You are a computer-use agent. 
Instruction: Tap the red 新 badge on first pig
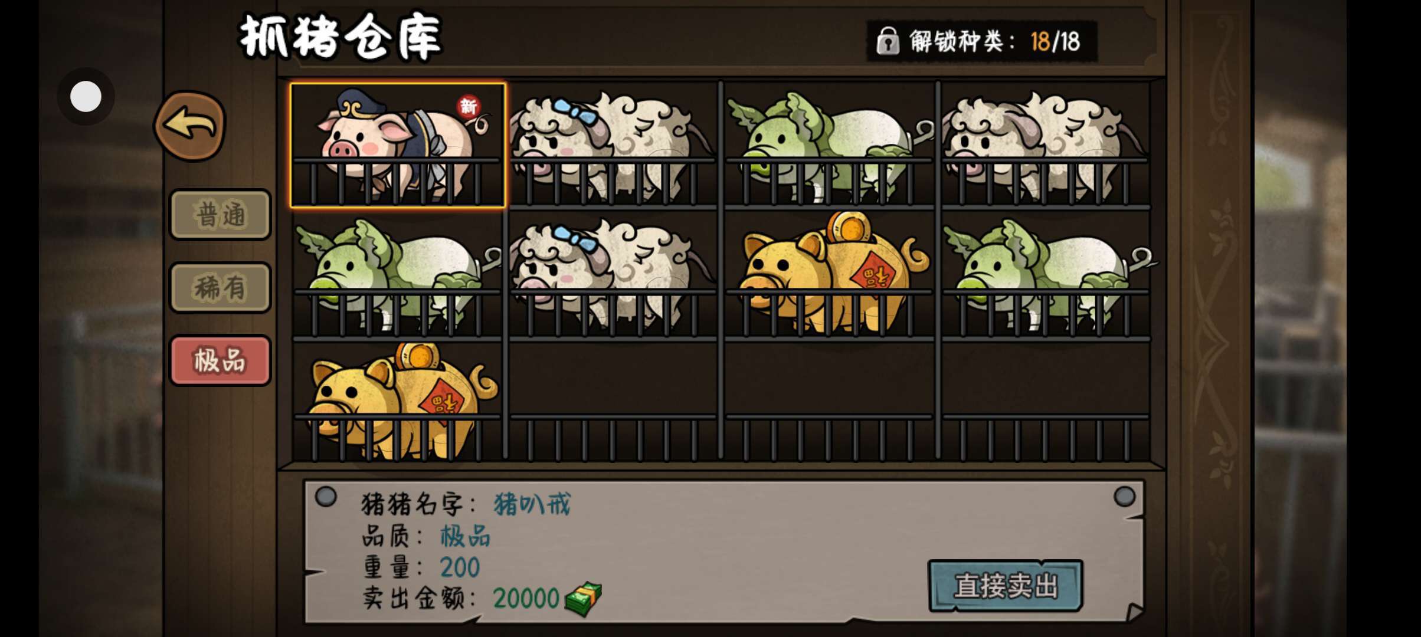pyautogui.click(x=469, y=107)
